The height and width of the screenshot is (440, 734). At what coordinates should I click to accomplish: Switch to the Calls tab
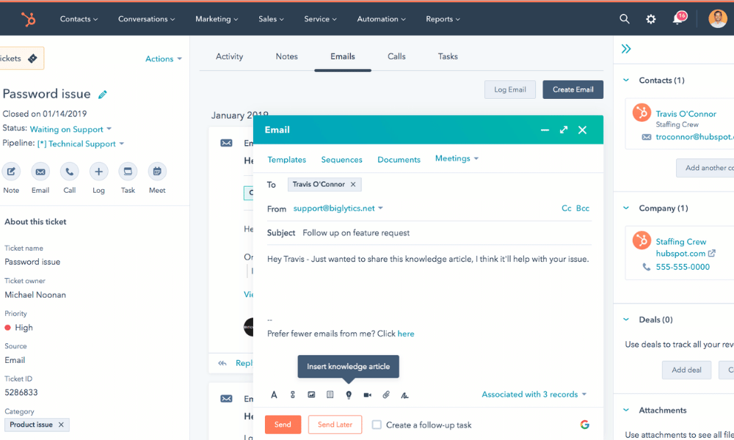coord(396,56)
